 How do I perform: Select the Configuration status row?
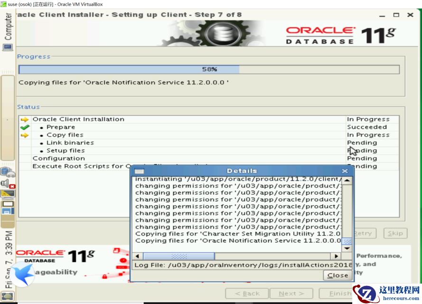point(209,158)
